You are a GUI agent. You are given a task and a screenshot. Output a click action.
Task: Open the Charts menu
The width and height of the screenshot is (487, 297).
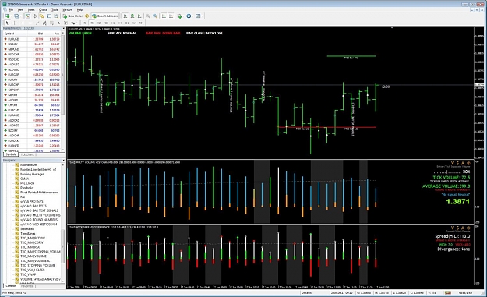(x=43, y=9)
